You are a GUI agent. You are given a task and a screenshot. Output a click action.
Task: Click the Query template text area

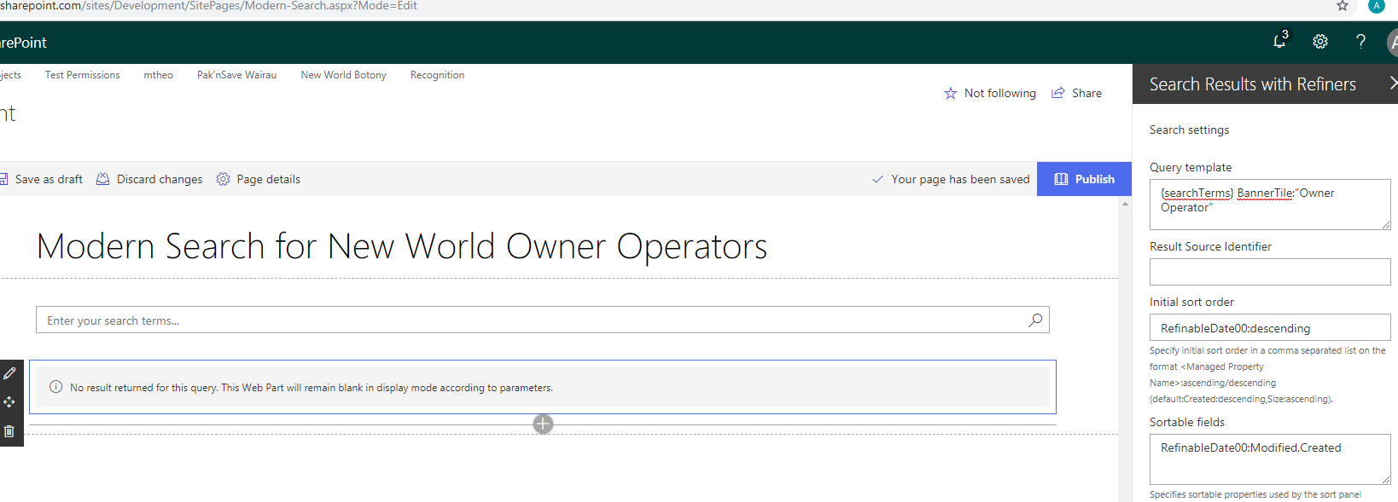point(1270,205)
